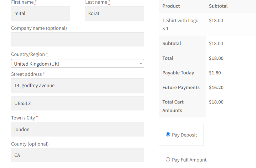This screenshot has height=168, width=256.
Task: Click the T-Shirt with Logo product name
Action: tap(180, 20)
